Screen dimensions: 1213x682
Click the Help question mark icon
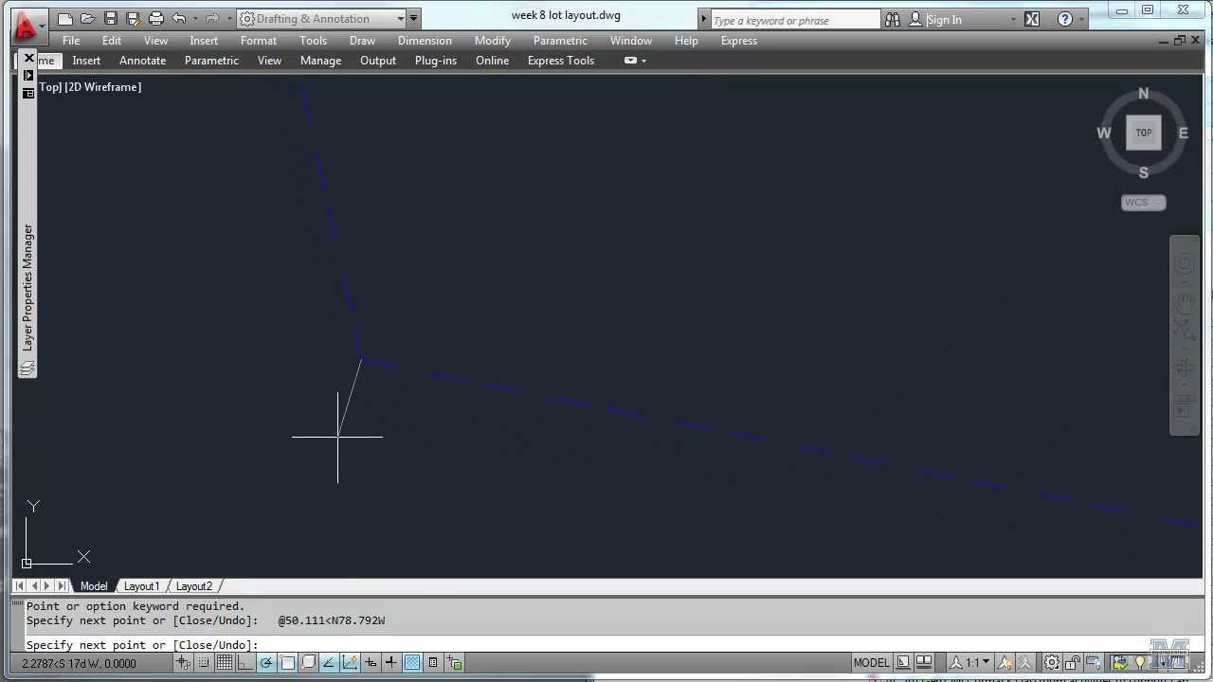[1065, 19]
